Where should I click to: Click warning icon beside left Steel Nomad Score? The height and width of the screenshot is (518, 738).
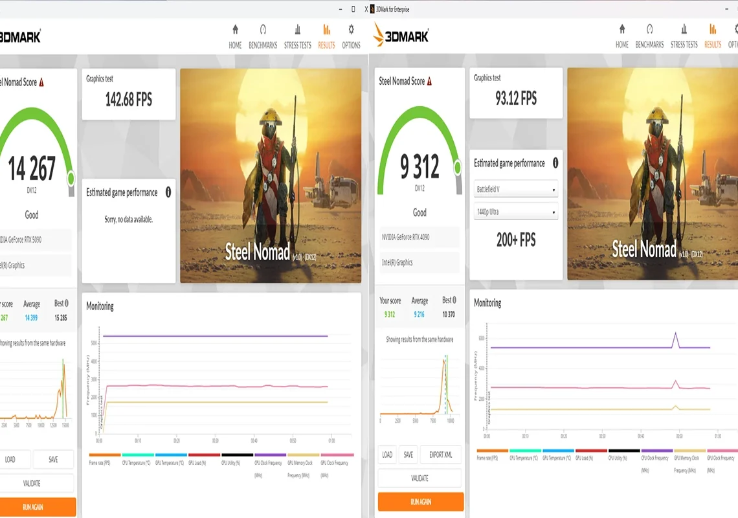41,82
